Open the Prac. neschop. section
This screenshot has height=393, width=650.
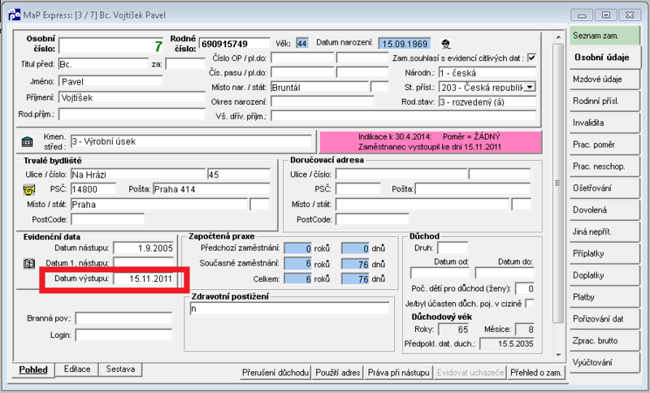(604, 166)
